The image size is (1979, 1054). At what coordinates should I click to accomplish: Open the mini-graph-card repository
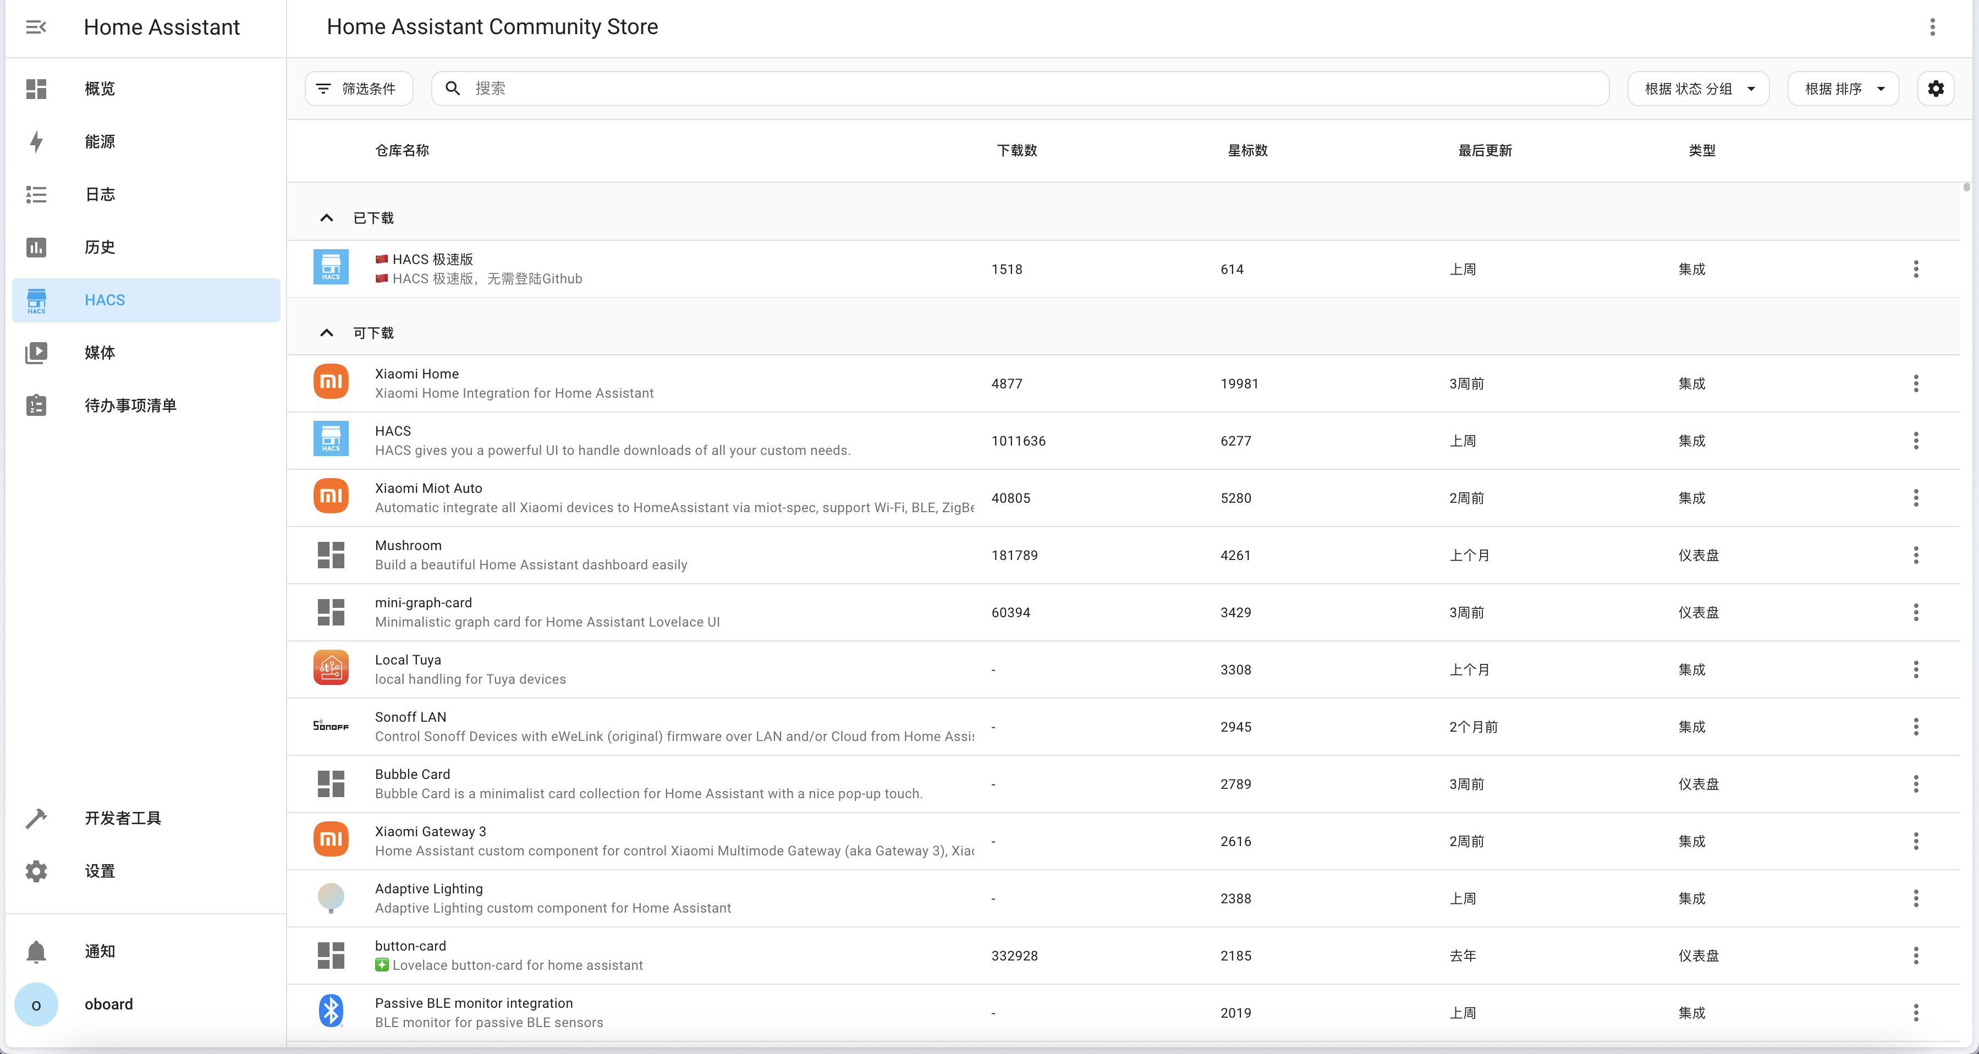[x=1123, y=612]
